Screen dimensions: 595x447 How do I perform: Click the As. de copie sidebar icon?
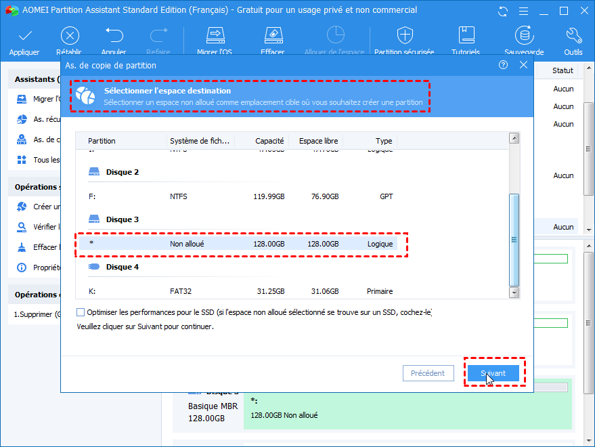(22, 140)
